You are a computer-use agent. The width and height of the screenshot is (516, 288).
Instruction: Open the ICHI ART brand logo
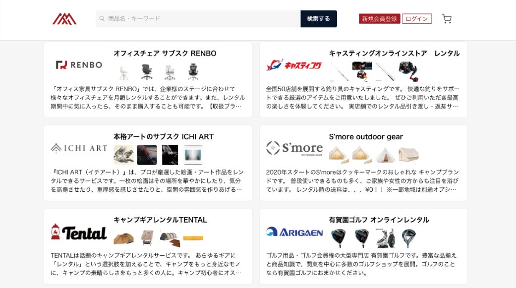[79, 148]
